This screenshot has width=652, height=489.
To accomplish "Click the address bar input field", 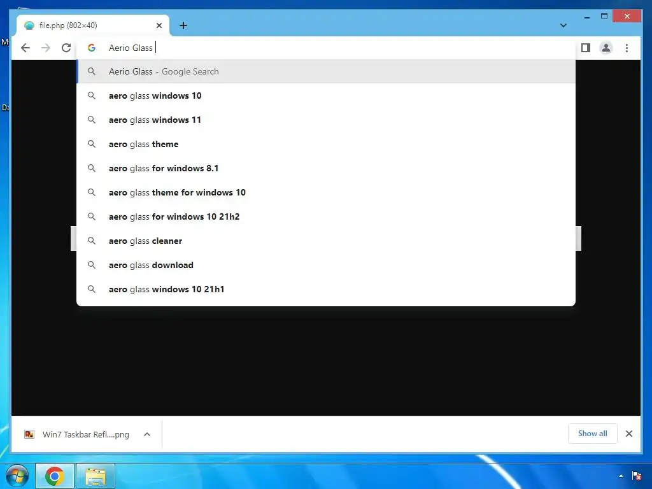I will point(326,48).
